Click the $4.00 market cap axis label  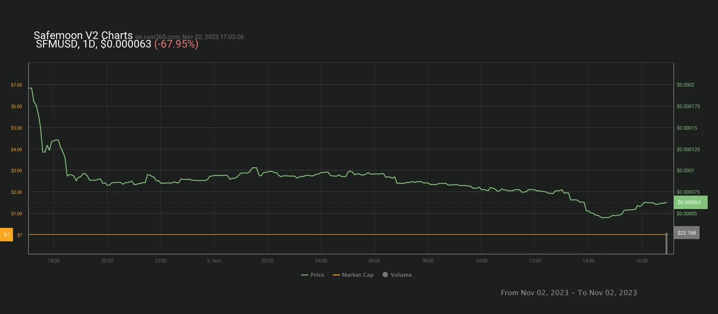point(17,149)
